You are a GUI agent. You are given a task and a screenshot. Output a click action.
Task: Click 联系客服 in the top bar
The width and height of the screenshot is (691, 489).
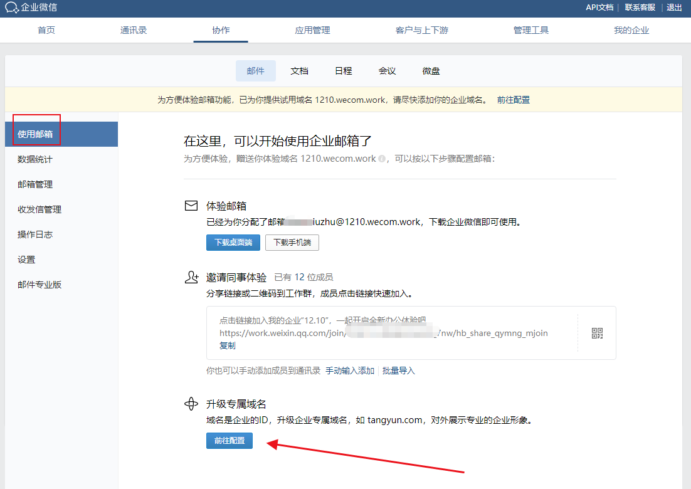[640, 8]
